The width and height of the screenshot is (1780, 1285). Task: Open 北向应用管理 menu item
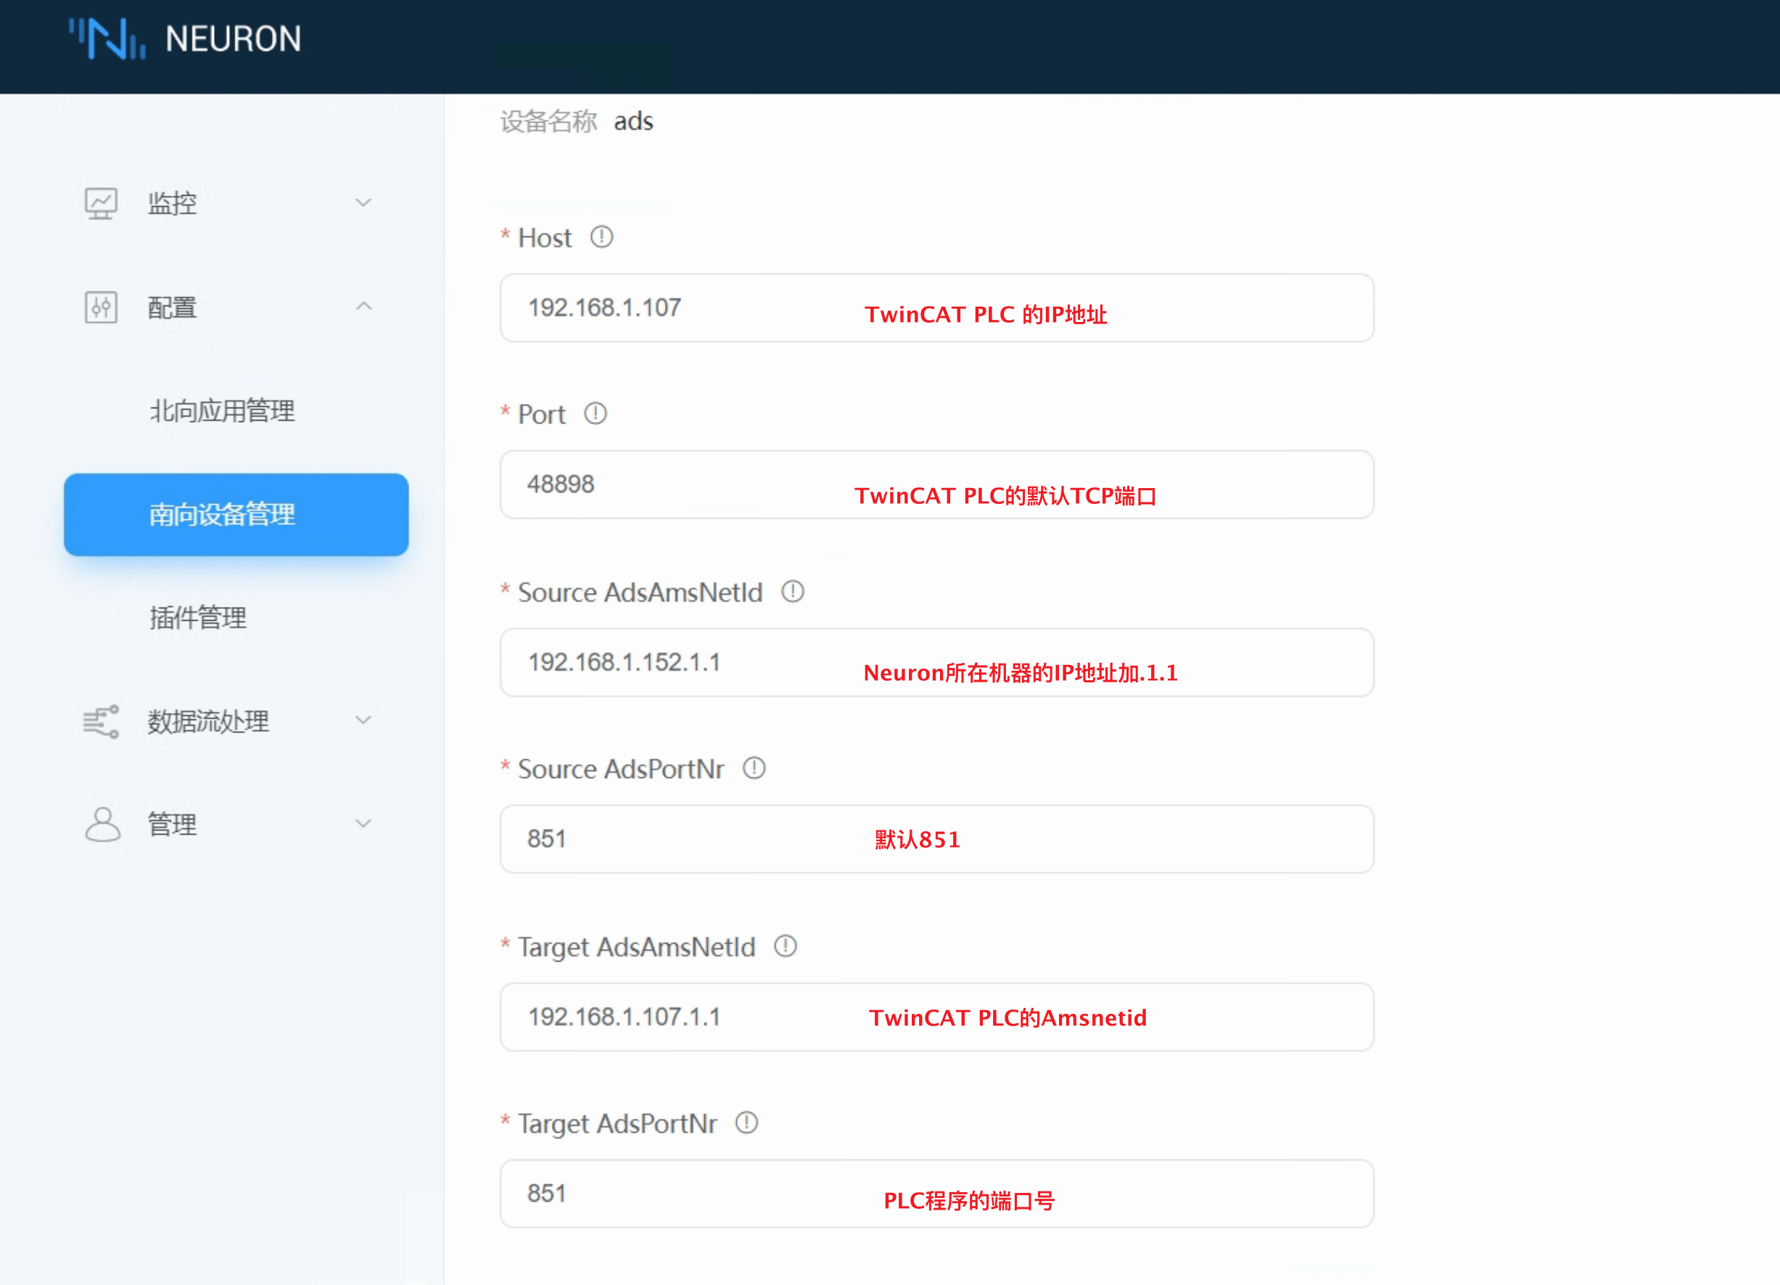(x=222, y=410)
